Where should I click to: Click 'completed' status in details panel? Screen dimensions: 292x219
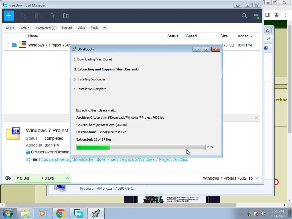pyautogui.click(x=54, y=138)
